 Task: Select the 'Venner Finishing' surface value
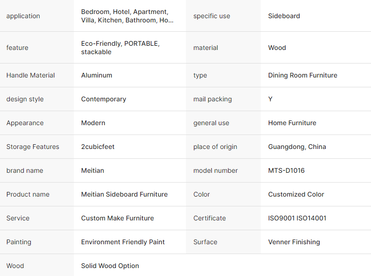(294, 242)
